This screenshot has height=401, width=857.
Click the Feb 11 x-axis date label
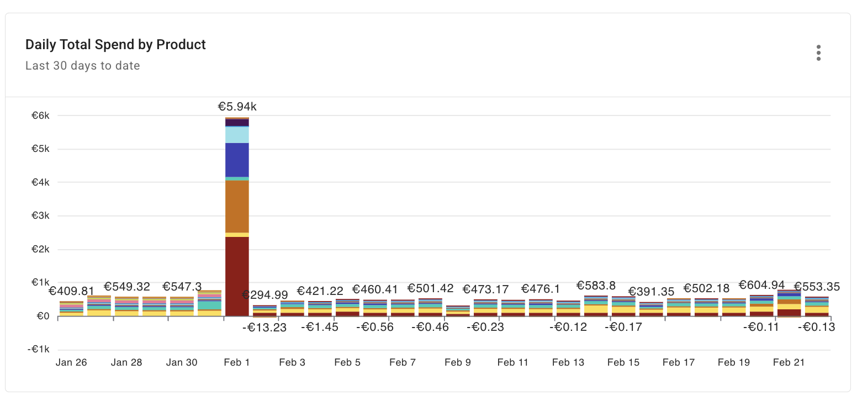(x=512, y=362)
